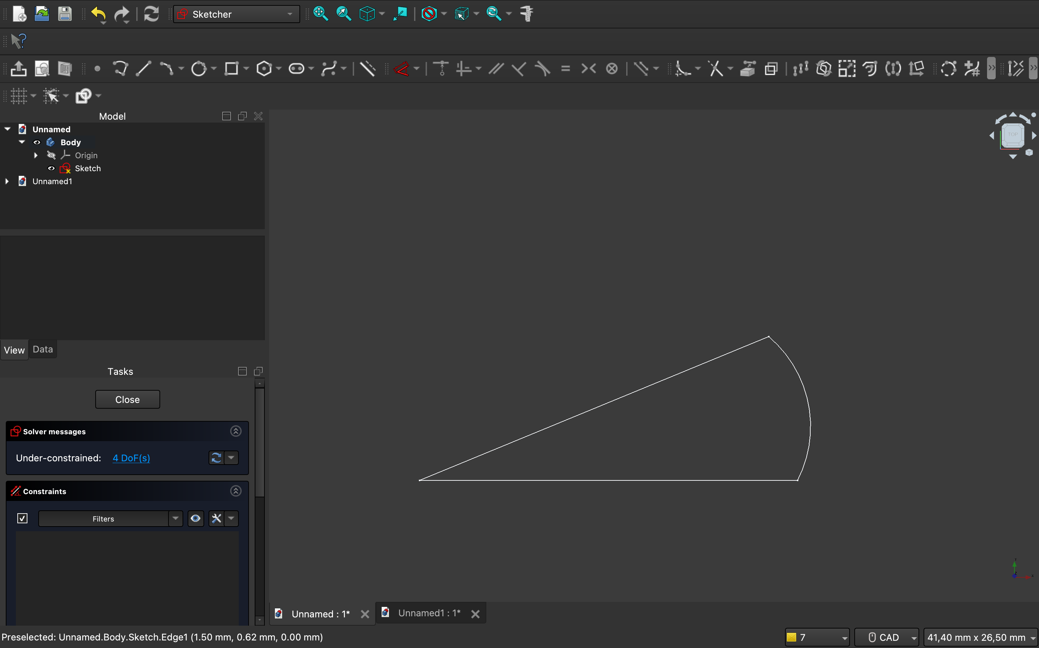
Task: Click the Close button in Tasks
Action: pos(127,399)
